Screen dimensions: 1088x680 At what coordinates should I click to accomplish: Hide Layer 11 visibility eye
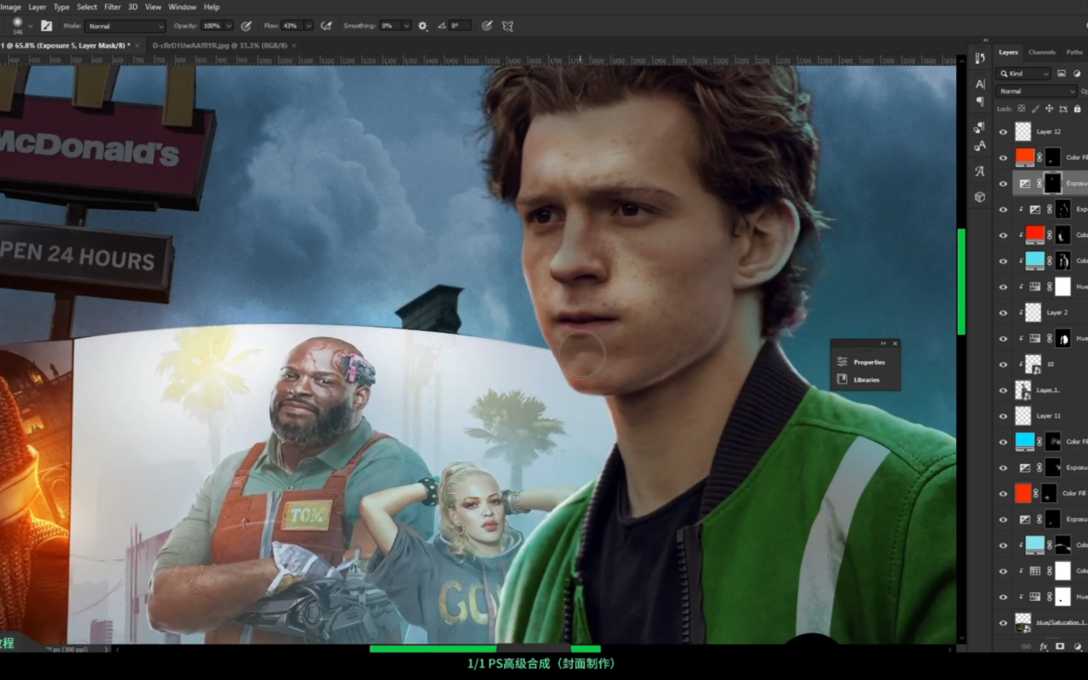click(x=1003, y=416)
